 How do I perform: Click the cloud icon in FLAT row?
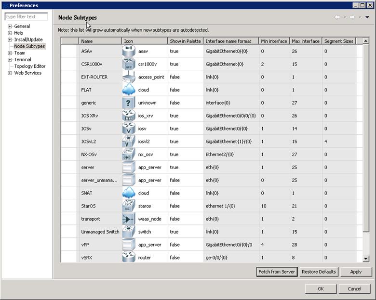pos(129,90)
